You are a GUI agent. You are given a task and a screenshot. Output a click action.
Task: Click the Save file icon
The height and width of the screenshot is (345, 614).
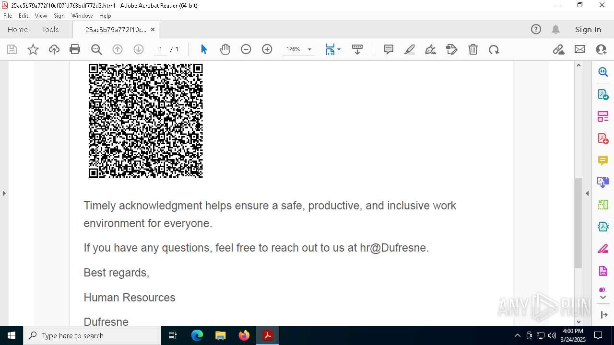[12, 49]
